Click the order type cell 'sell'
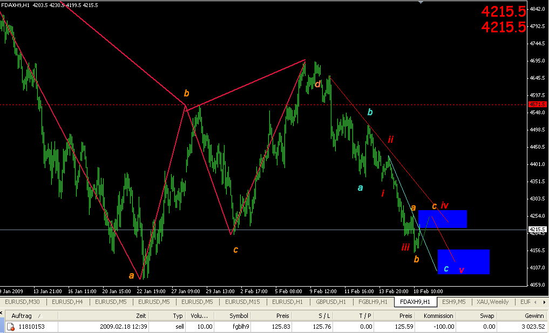 (x=179, y=327)
